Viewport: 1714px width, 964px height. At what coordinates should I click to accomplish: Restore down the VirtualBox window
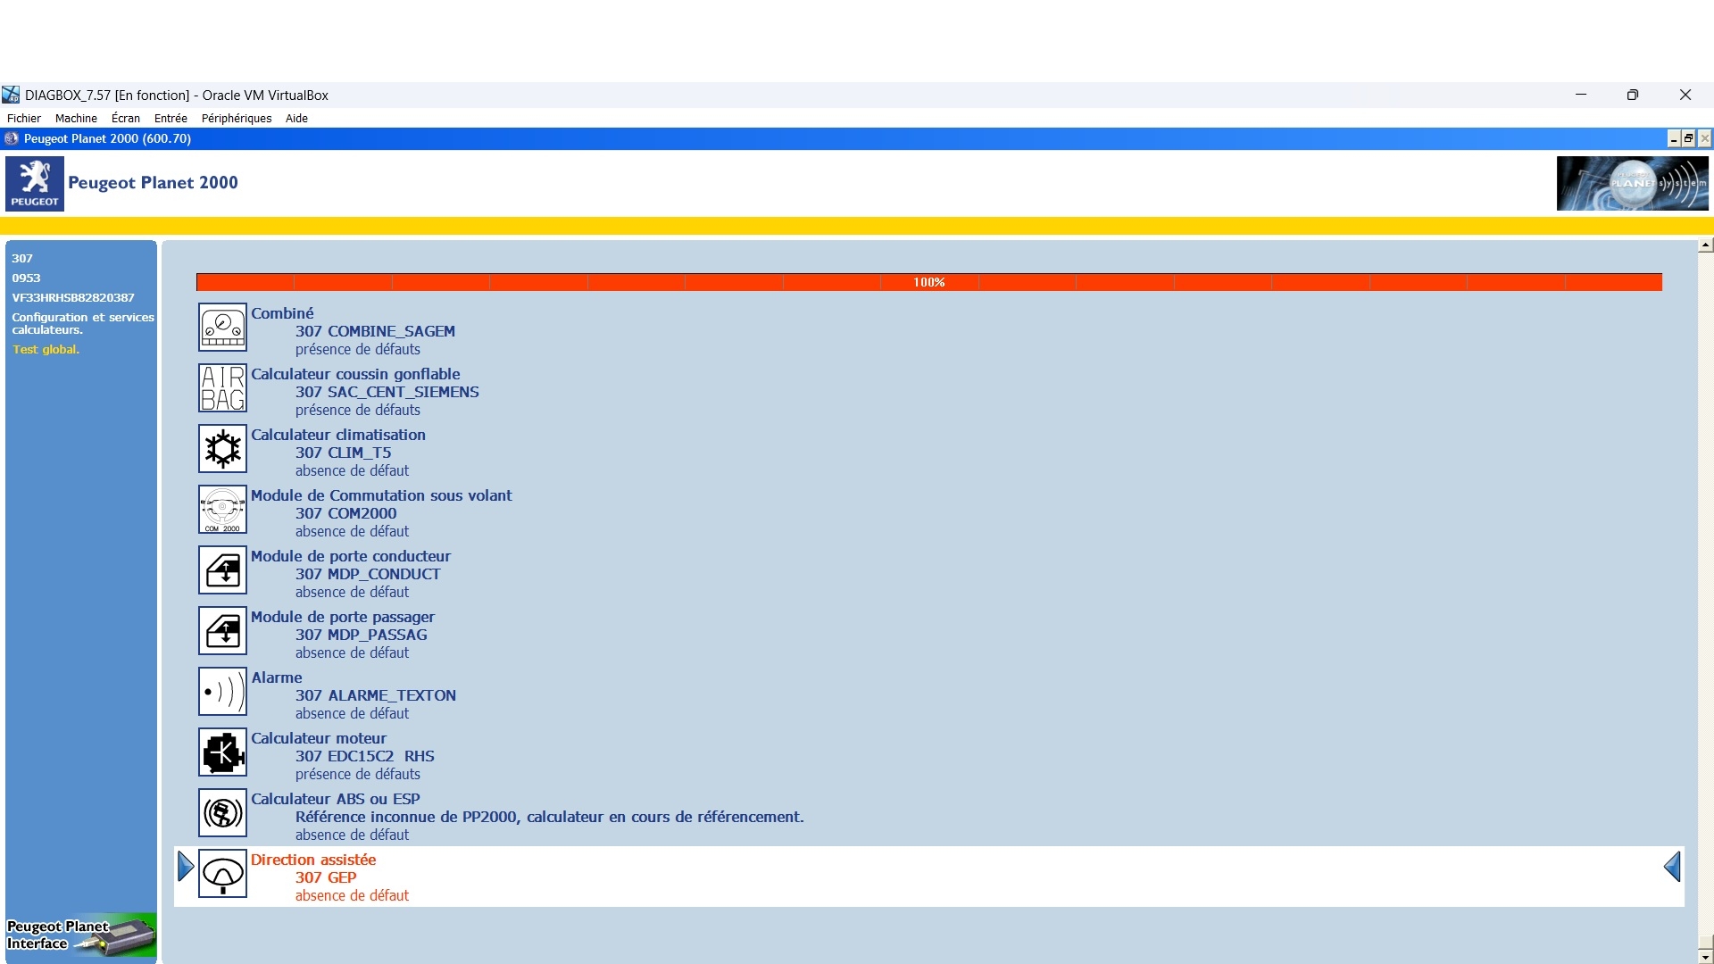coord(1633,95)
